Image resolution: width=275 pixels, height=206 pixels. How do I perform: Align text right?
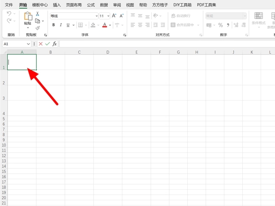coord(147,25)
